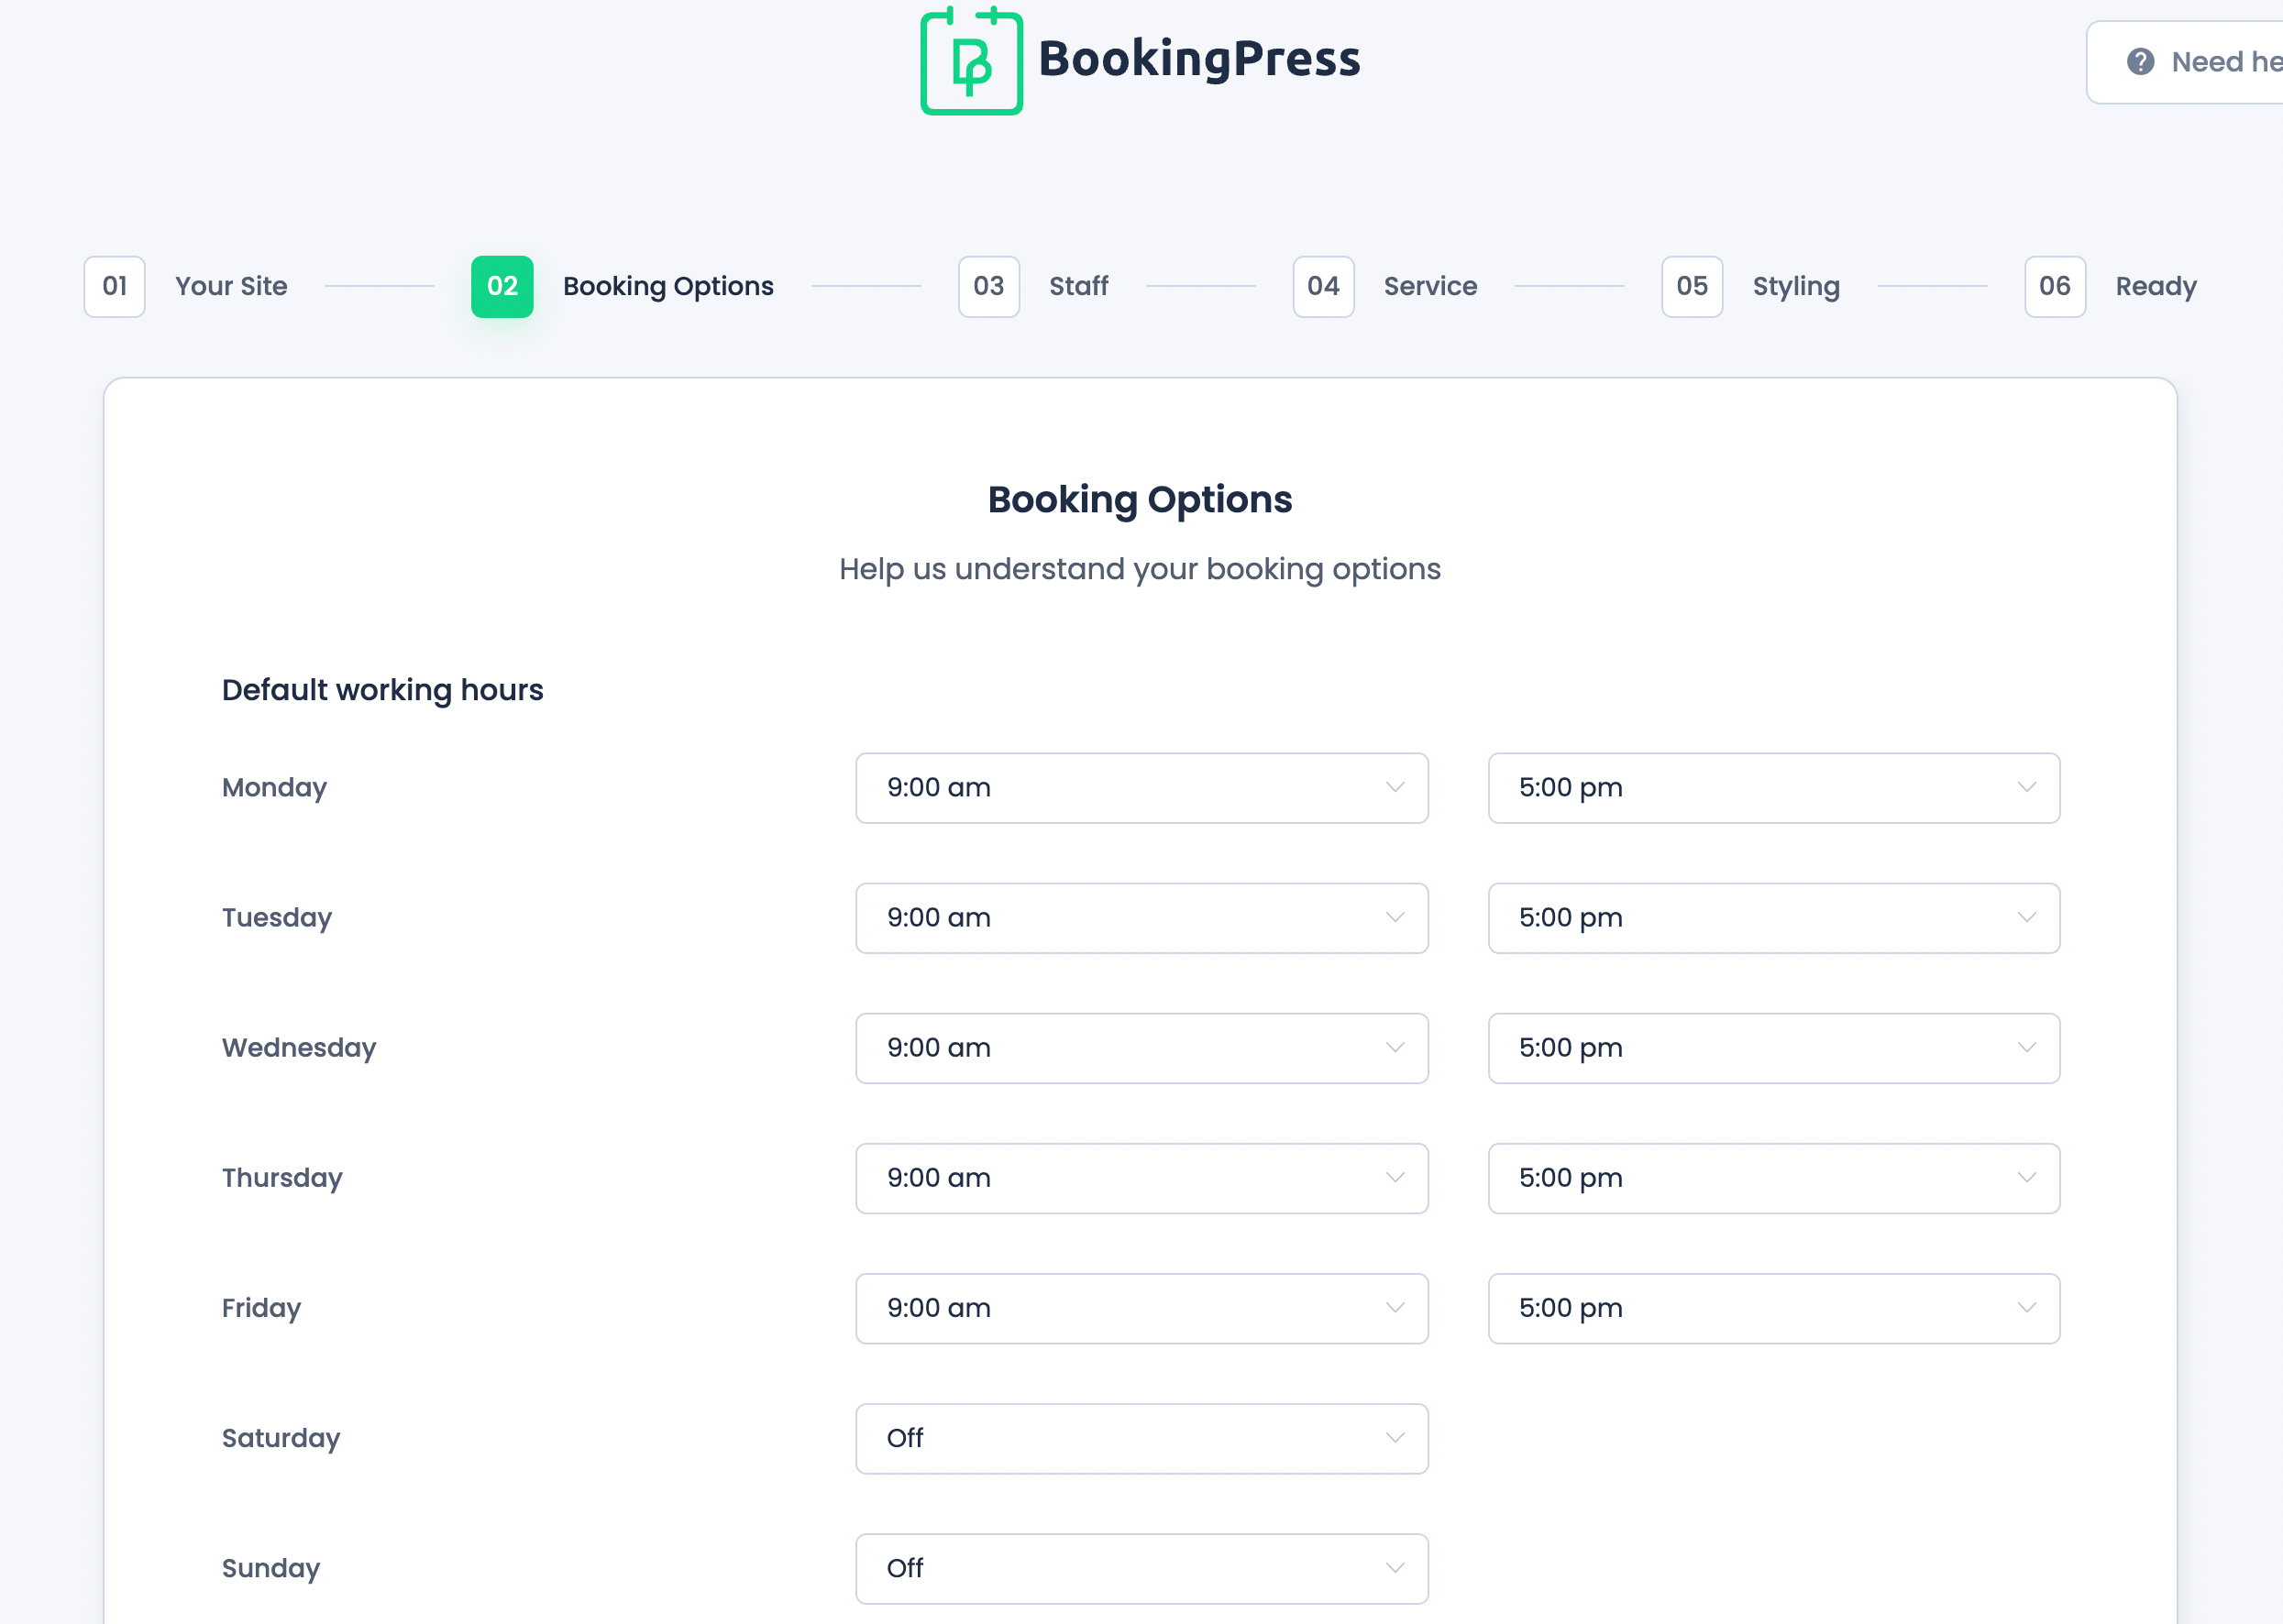
Task: Go to the Styling step
Action: click(1796, 287)
